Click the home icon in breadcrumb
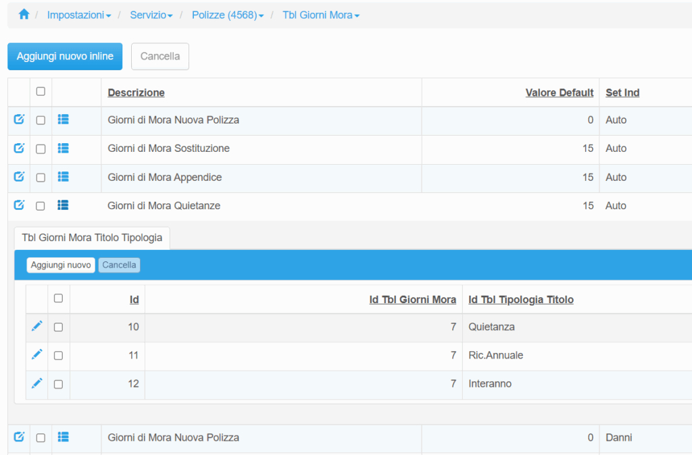 [24, 14]
